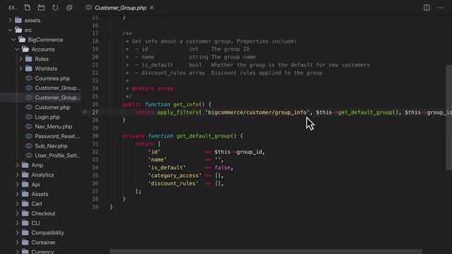Viewport: 452px width, 254px height.
Task: Click apply_filters call on line 27
Action: (177, 112)
